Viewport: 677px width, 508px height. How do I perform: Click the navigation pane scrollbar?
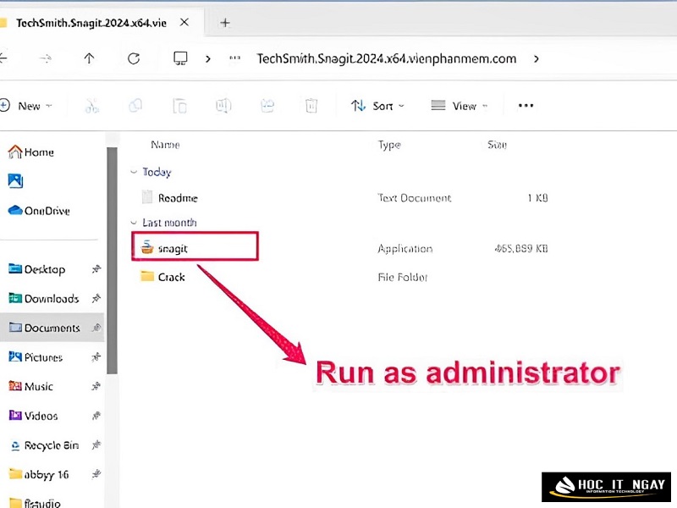(112, 260)
